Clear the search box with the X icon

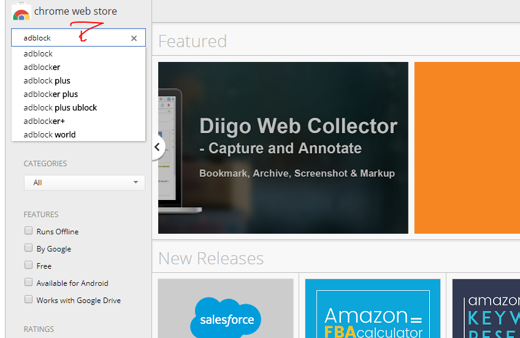(x=134, y=39)
